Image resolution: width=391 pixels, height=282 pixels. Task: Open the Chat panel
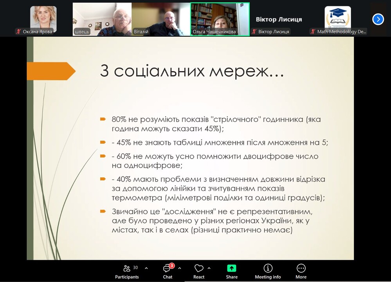pos(168,271)
